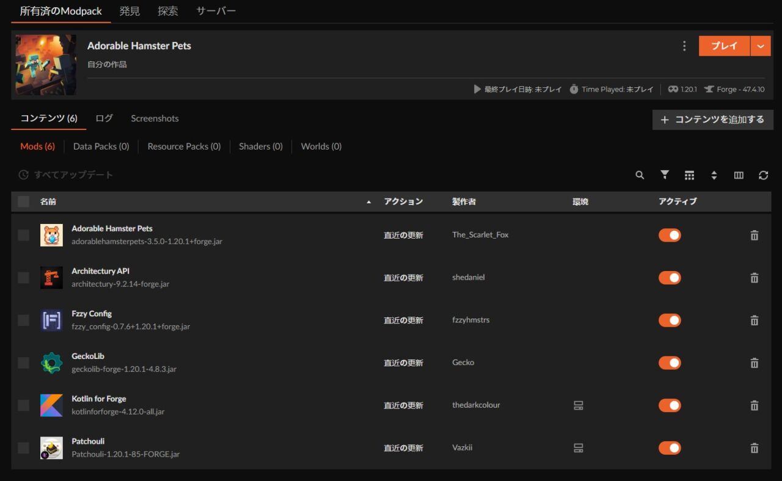Click the 名前 column sort arrow
The width and height of the screenshot is (782, 481).
click(368, 202)
